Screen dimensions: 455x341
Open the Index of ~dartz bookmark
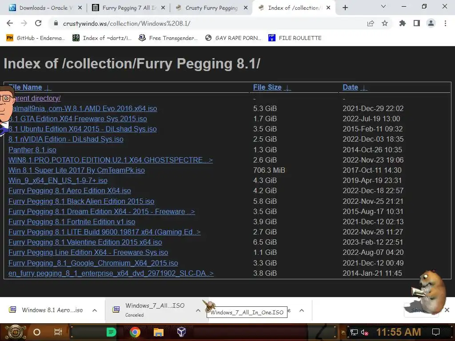(x=102, y=38)
